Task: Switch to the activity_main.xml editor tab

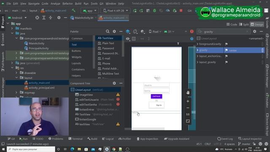Action: tap(113, 18)
